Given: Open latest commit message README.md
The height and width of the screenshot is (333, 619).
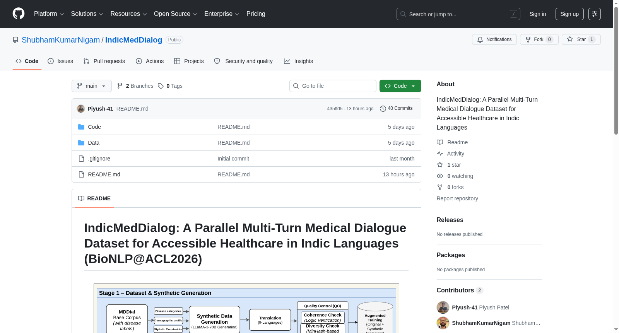Looking at the screenshot, I should pos(132,109).
